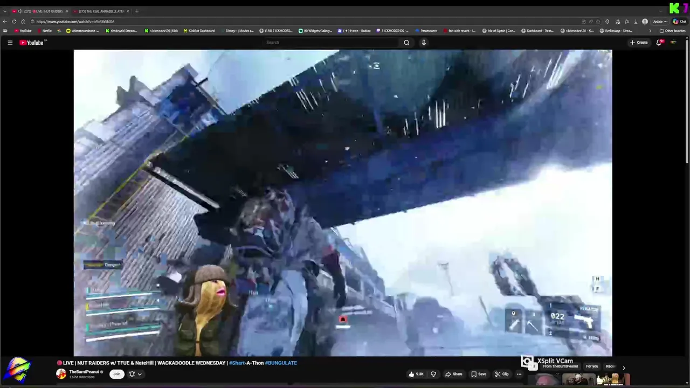
Task: Open more actions three-dot menu
Action: tap(519, 374)
